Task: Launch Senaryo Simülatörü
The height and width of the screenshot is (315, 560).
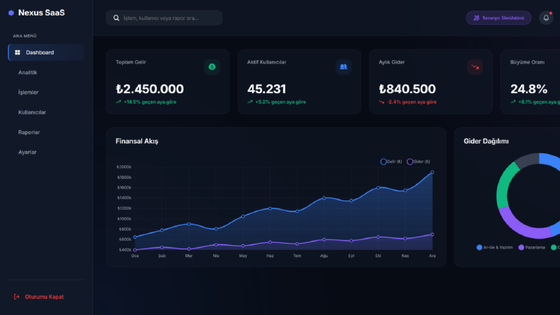Action: point(499,18)
